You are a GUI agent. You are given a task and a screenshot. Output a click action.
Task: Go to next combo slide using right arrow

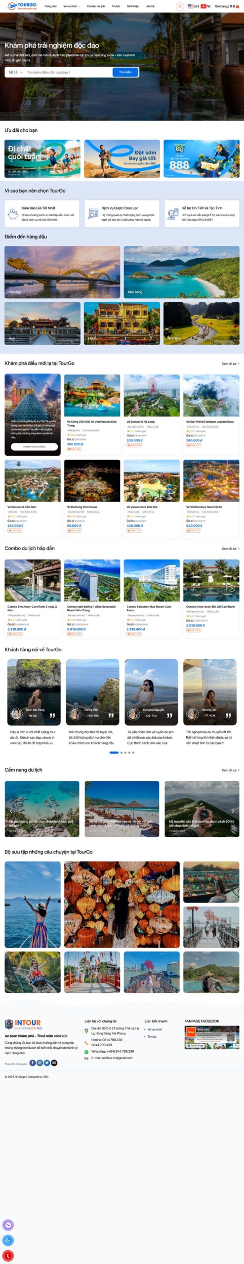coord(231,588)
